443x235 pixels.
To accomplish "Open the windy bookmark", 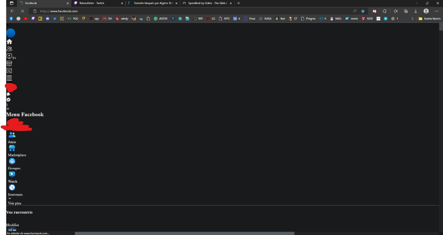I will tap(122, 18).
